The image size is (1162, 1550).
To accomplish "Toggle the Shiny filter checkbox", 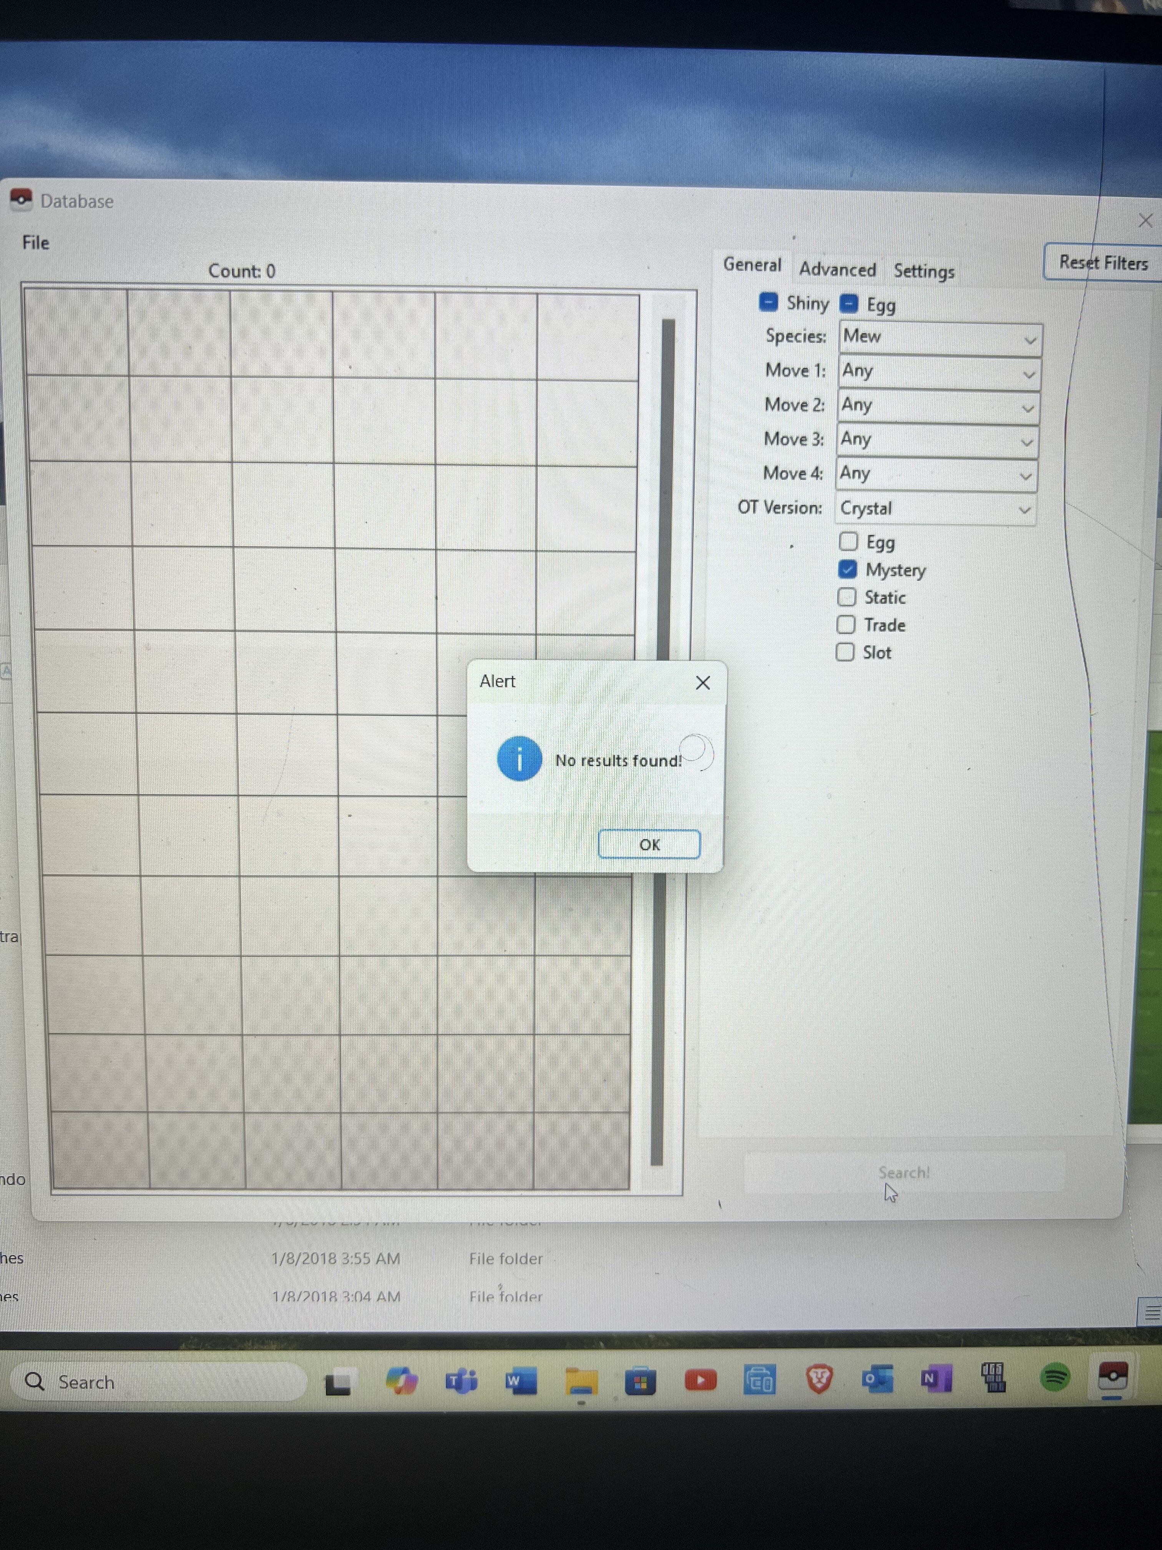I will coord(769,302).
